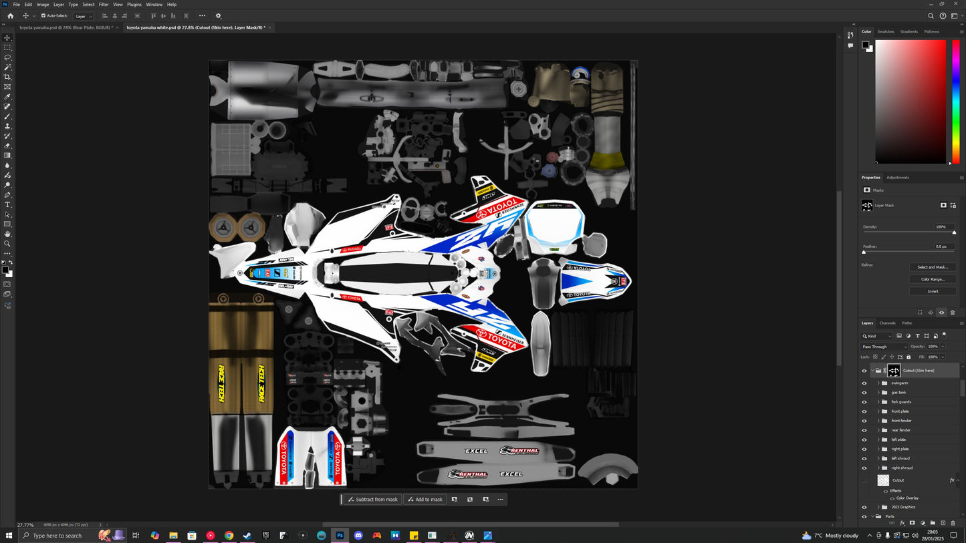This screenshot has height=543, width=966.
Task: Adjust the mask Density slider
Action: (954, 232)
